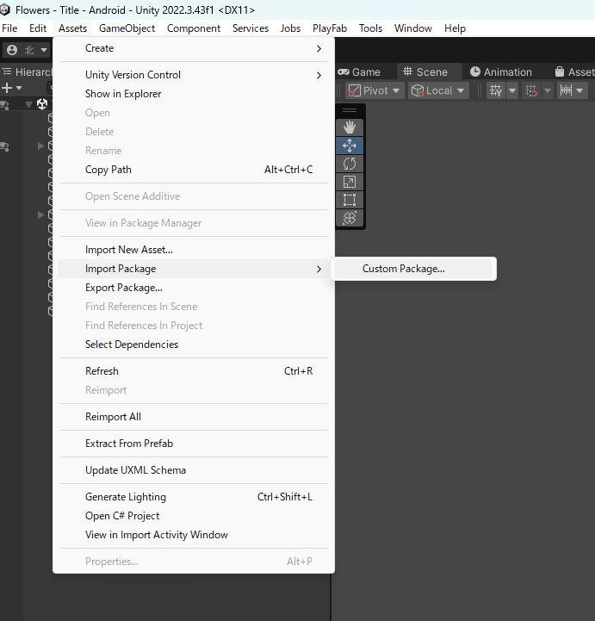Screen dimensions: 595x621
Task: Open the PlayFab menu
Action: click(x=330, y=28)
